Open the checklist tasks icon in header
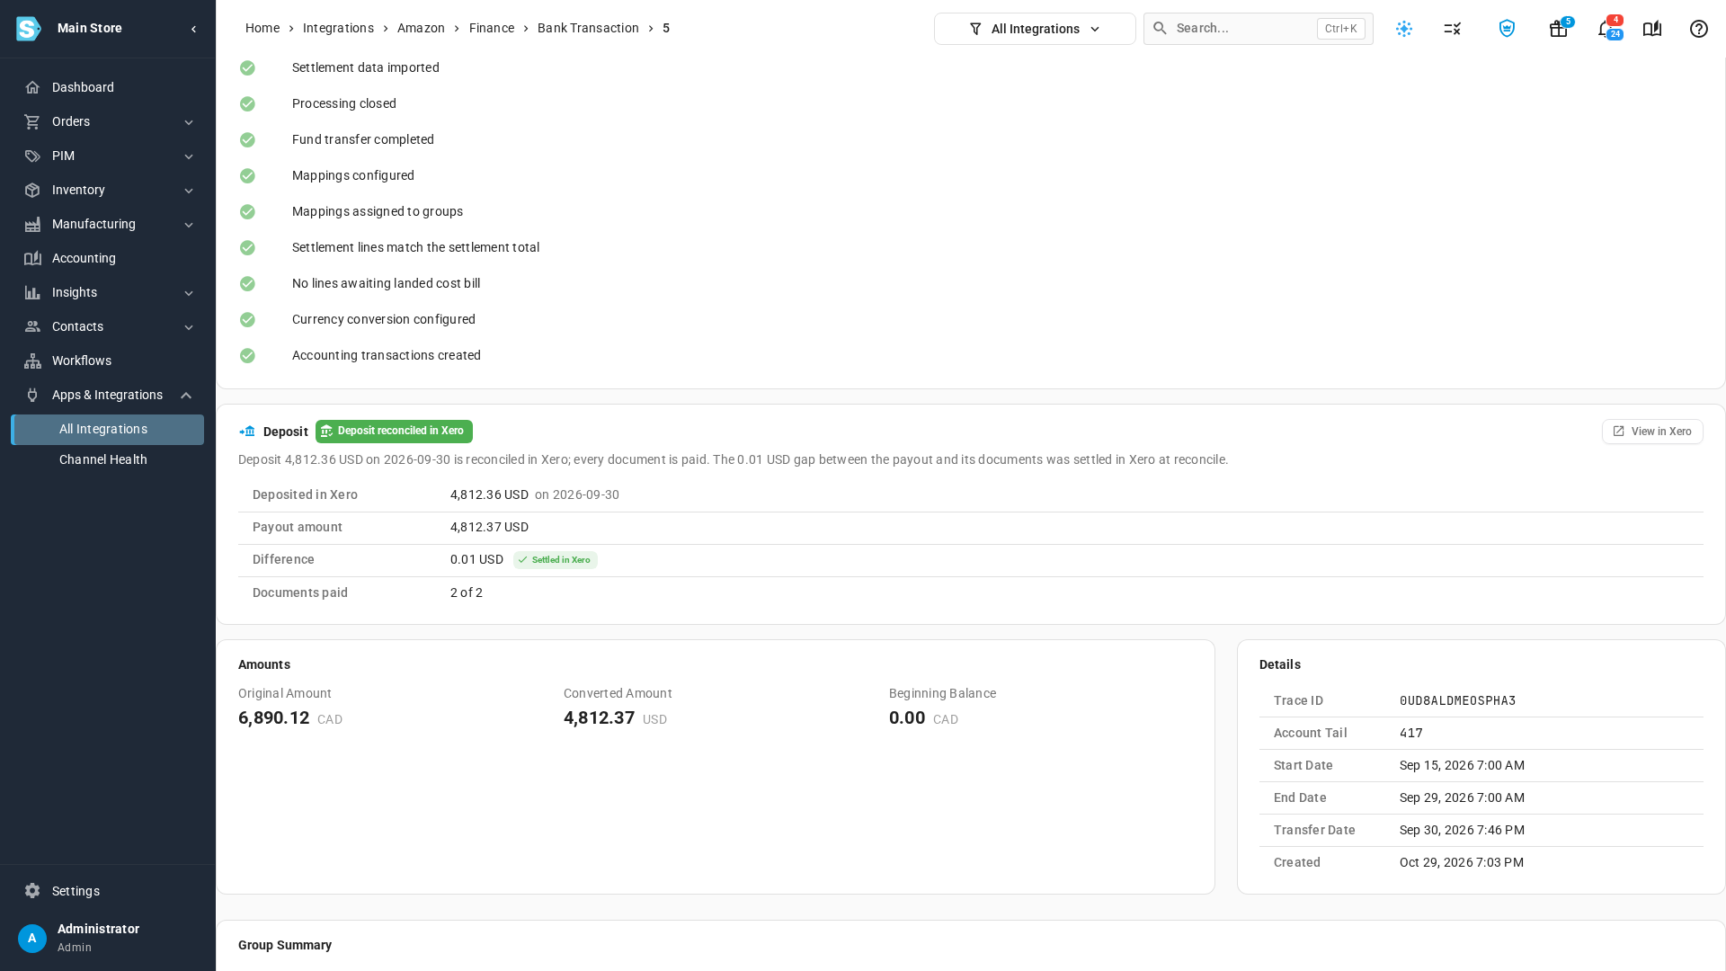 click(1453, 29)
